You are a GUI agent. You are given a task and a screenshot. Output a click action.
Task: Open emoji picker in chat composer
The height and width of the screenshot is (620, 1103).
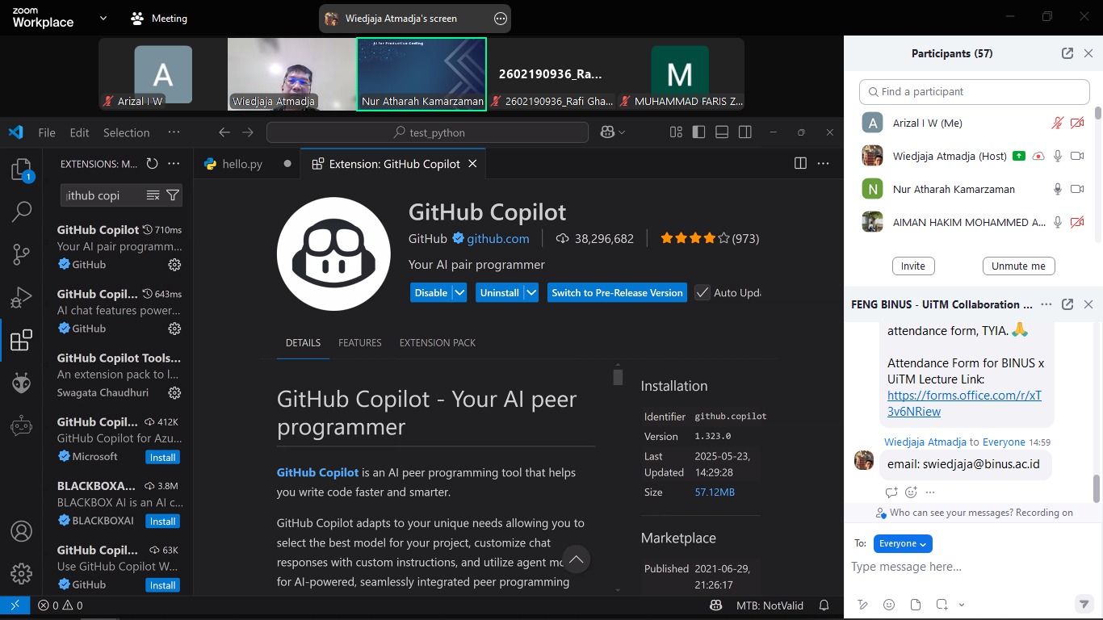pyautogui.click(x=889, y=605)
